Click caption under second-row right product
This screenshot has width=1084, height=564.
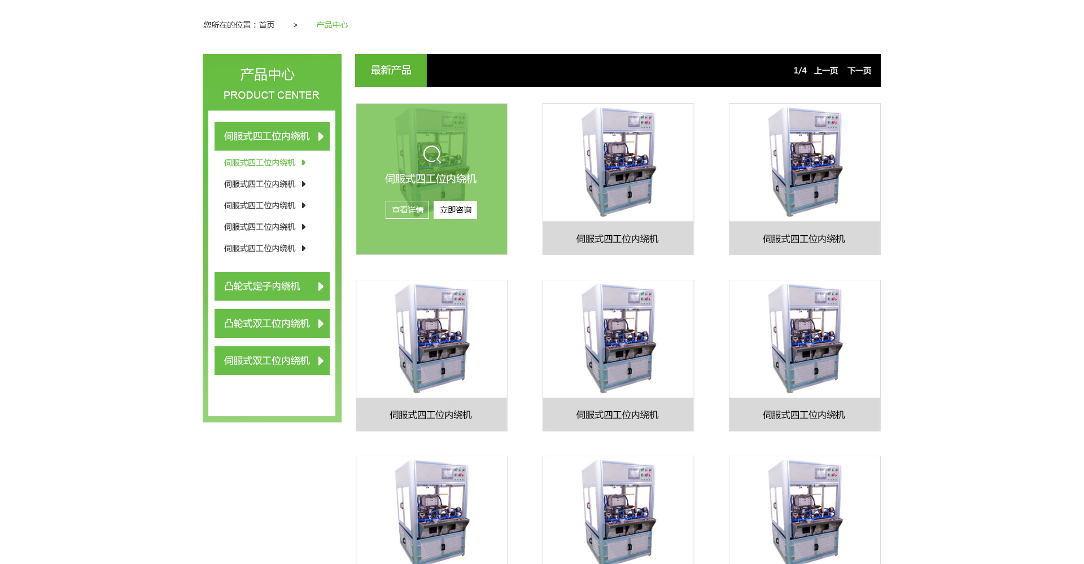[x=804, y=415]
